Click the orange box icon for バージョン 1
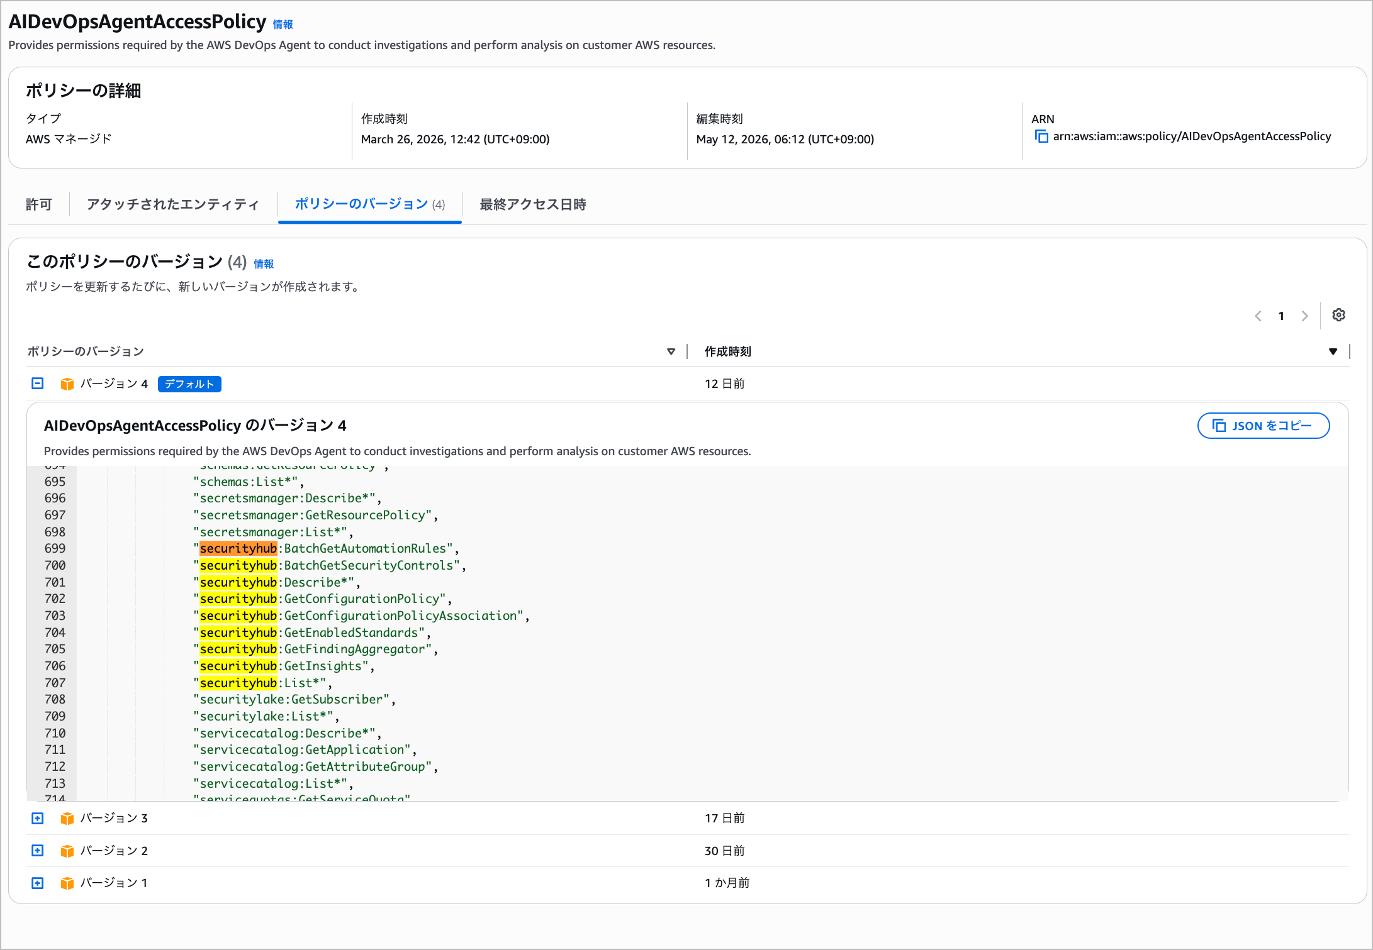This screenshot has width=1373, height=950. click(x=67, y=883)
